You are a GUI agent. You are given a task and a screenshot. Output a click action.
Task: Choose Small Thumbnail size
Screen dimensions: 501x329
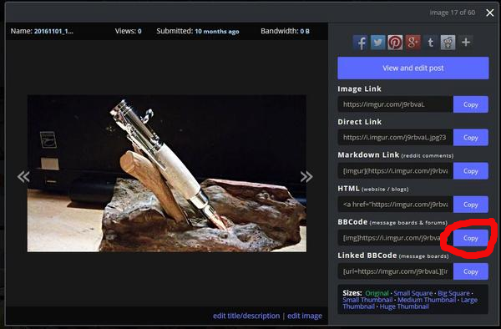(367, 300)
